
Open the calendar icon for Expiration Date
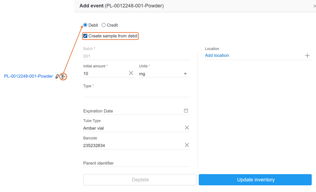coord(186,111)
